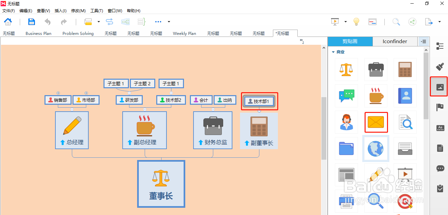
Task: Collapse the 副总经理 branch
Action: (144, 110)
